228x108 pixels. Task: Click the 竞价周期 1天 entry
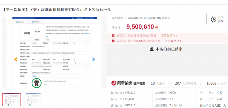pos(164,99)
